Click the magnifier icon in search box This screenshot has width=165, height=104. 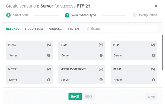click(x=88, y=29)
